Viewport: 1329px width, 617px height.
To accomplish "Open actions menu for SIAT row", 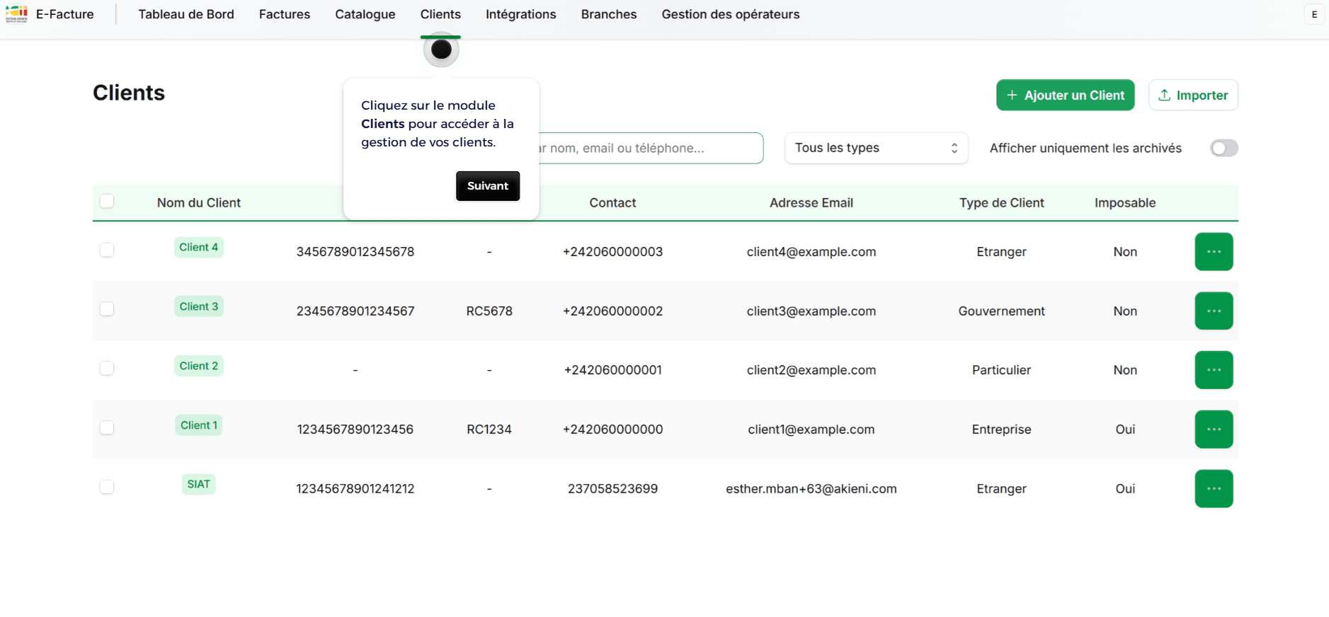I will 1214,488.
